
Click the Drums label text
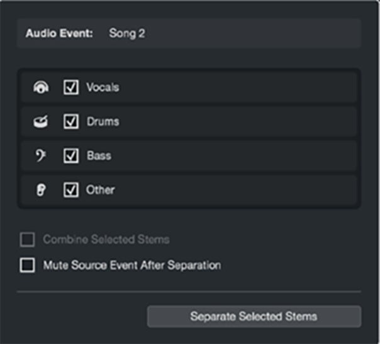pyautogui.click(x=103, y=121)
